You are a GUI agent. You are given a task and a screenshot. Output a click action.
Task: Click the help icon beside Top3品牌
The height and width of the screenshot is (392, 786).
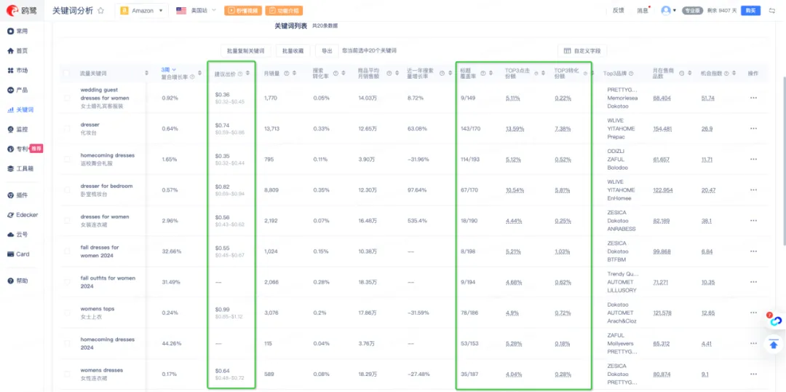coord(631,74)
